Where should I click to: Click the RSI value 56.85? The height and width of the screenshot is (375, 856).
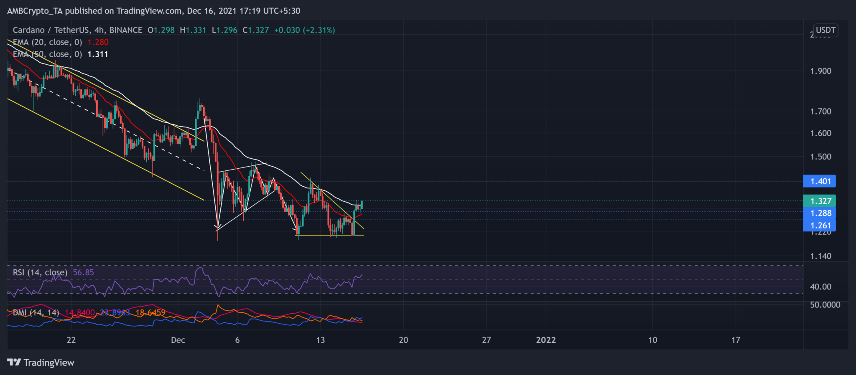84,272
